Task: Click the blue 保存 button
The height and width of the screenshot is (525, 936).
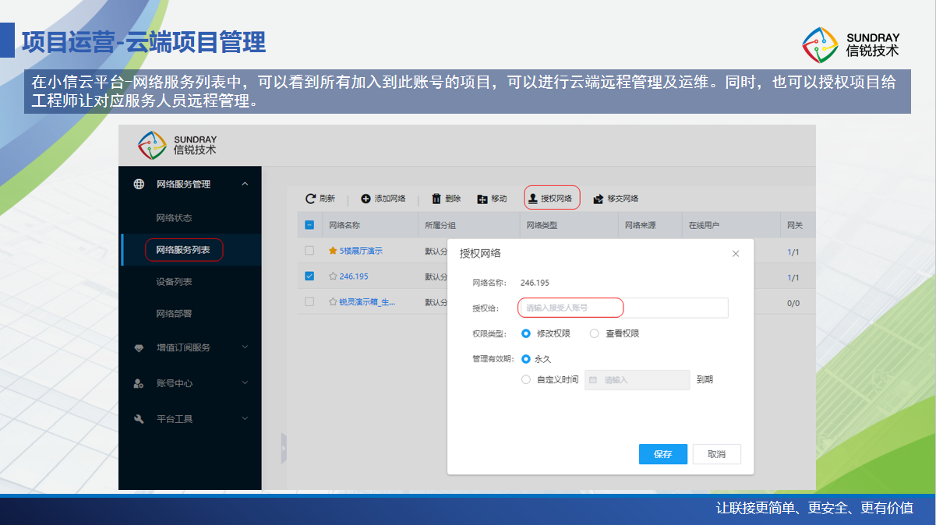Action: [662, 454]
